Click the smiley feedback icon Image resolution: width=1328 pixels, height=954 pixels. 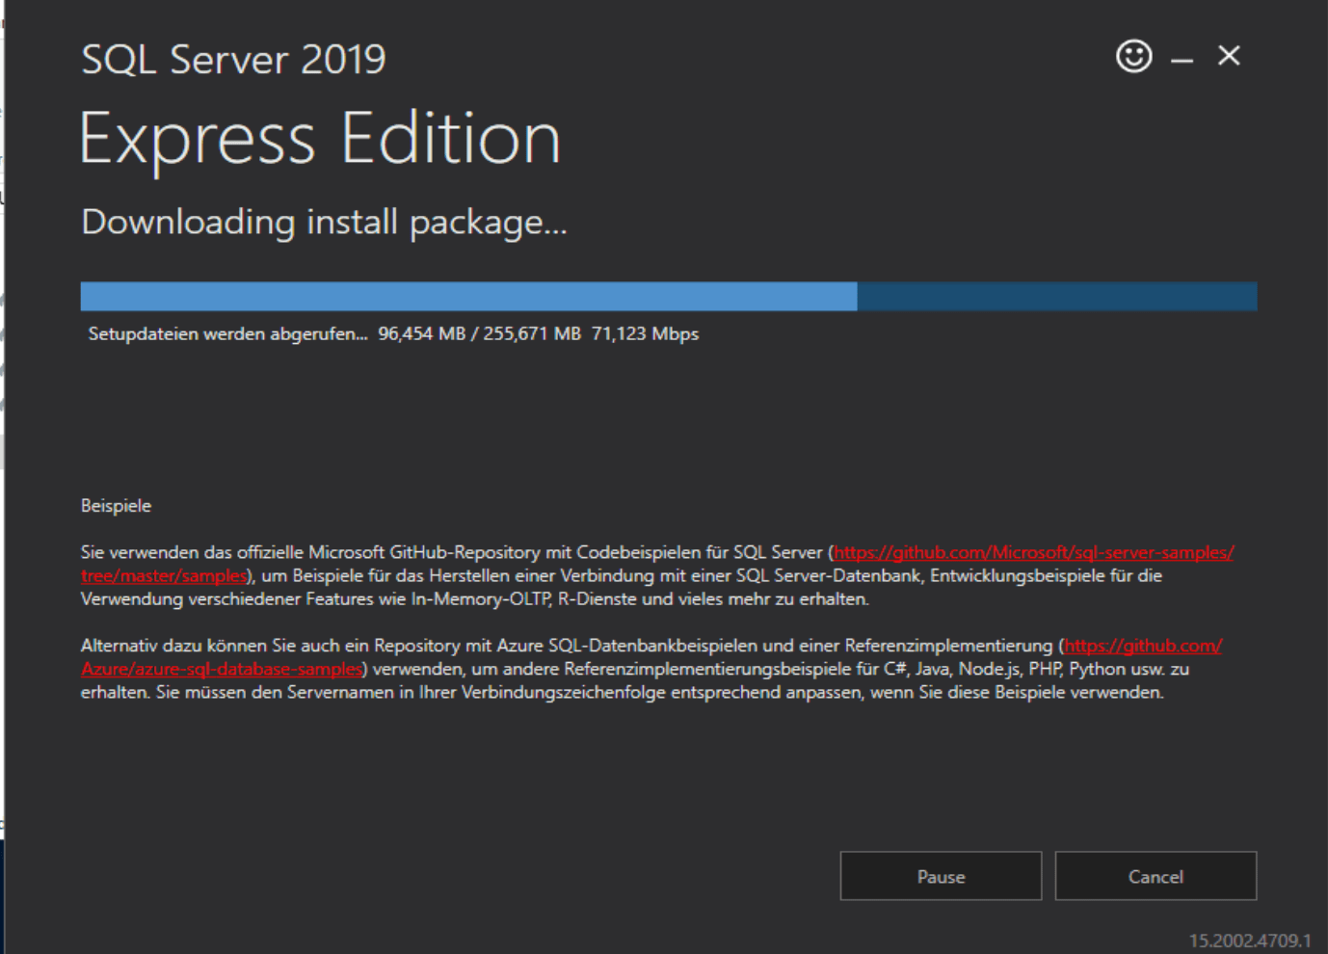(1134, 56)
